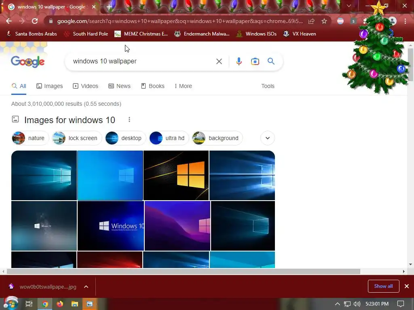This screenshot has width=414, height=310.
Task: Filter images by background chip
Action: [217, 138]
